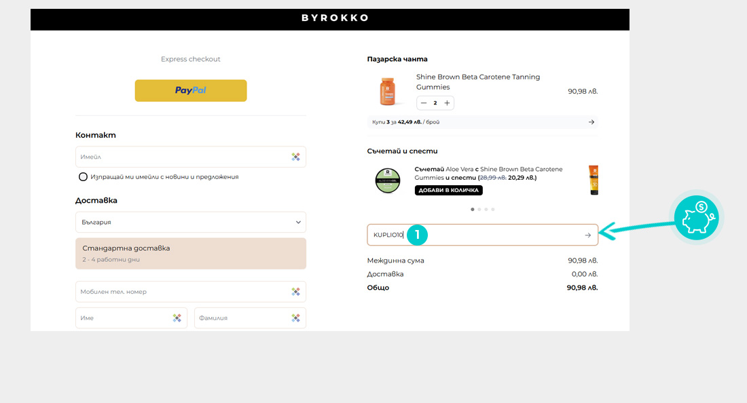Click ДОБАВИ В КОЛИЧКА button
Screen dimensions: 747x403
click(448, 191)
